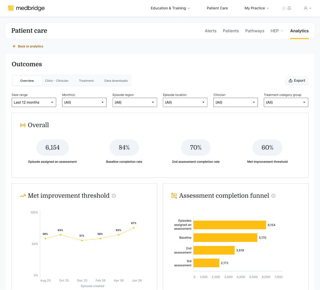Click the 6,154 episodes metric pill
Screen dimensions: 320x290
(52, 147)
